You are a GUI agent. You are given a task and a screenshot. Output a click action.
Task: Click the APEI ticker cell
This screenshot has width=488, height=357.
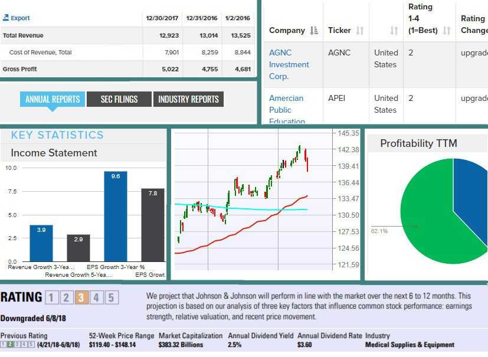tap(337, 98)
